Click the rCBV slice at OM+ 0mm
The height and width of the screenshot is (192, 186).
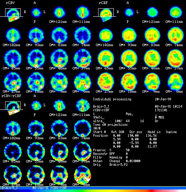[82, 81]
